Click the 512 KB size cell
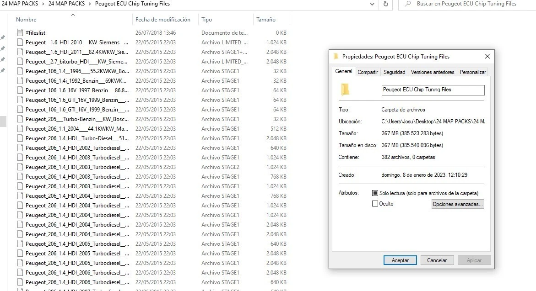Screen dimensions: 536x291 [x=278, y=129]
